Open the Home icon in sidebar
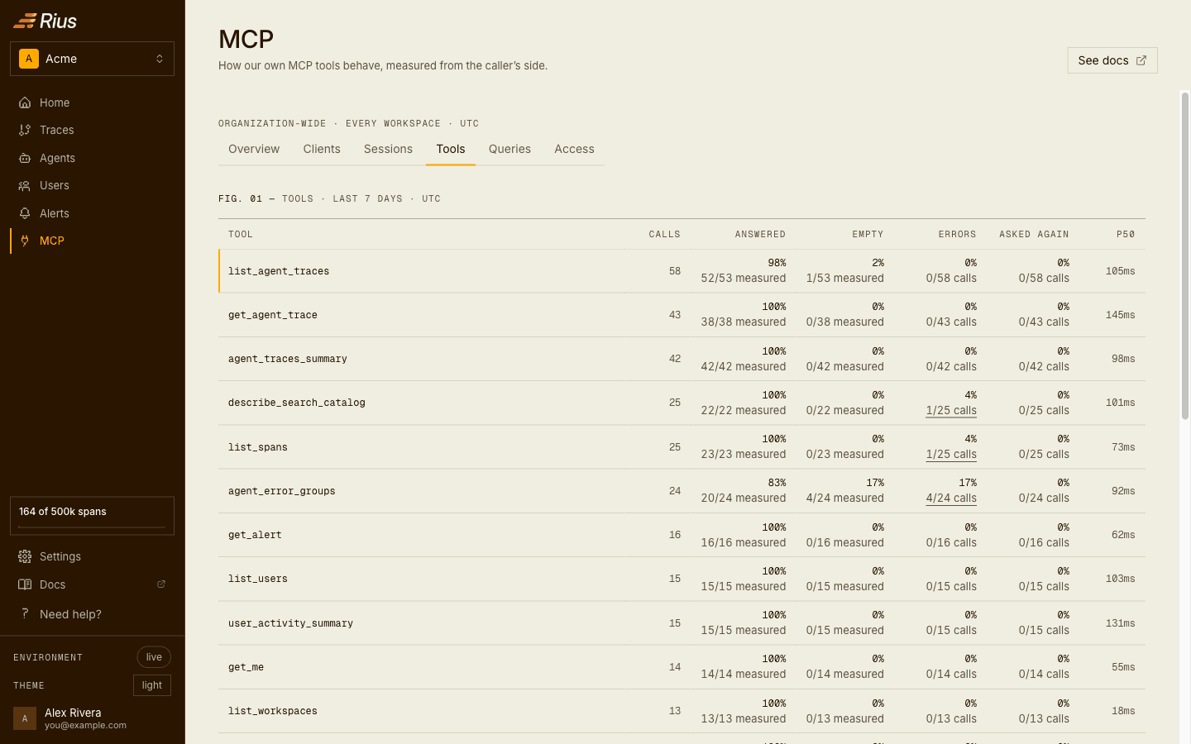Viewport: 1191px width, 744px height. point(25,103)
